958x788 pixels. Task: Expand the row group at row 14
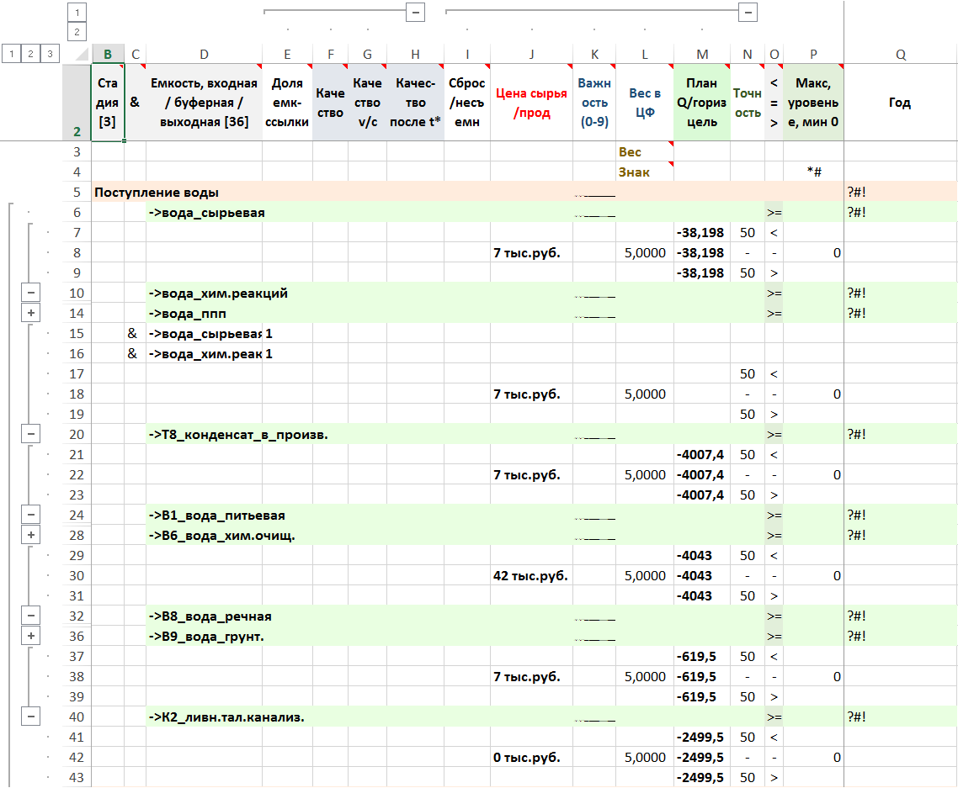pos(30,313)
